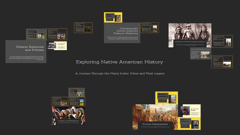This screenshot has width=240, height=135.
Task: Open the Federal Relations and Policies topic
Action: point(26,51)
